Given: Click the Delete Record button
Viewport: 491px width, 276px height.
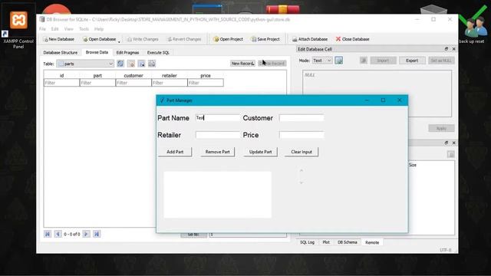Looking at the screenshot, I should [272, 64].
